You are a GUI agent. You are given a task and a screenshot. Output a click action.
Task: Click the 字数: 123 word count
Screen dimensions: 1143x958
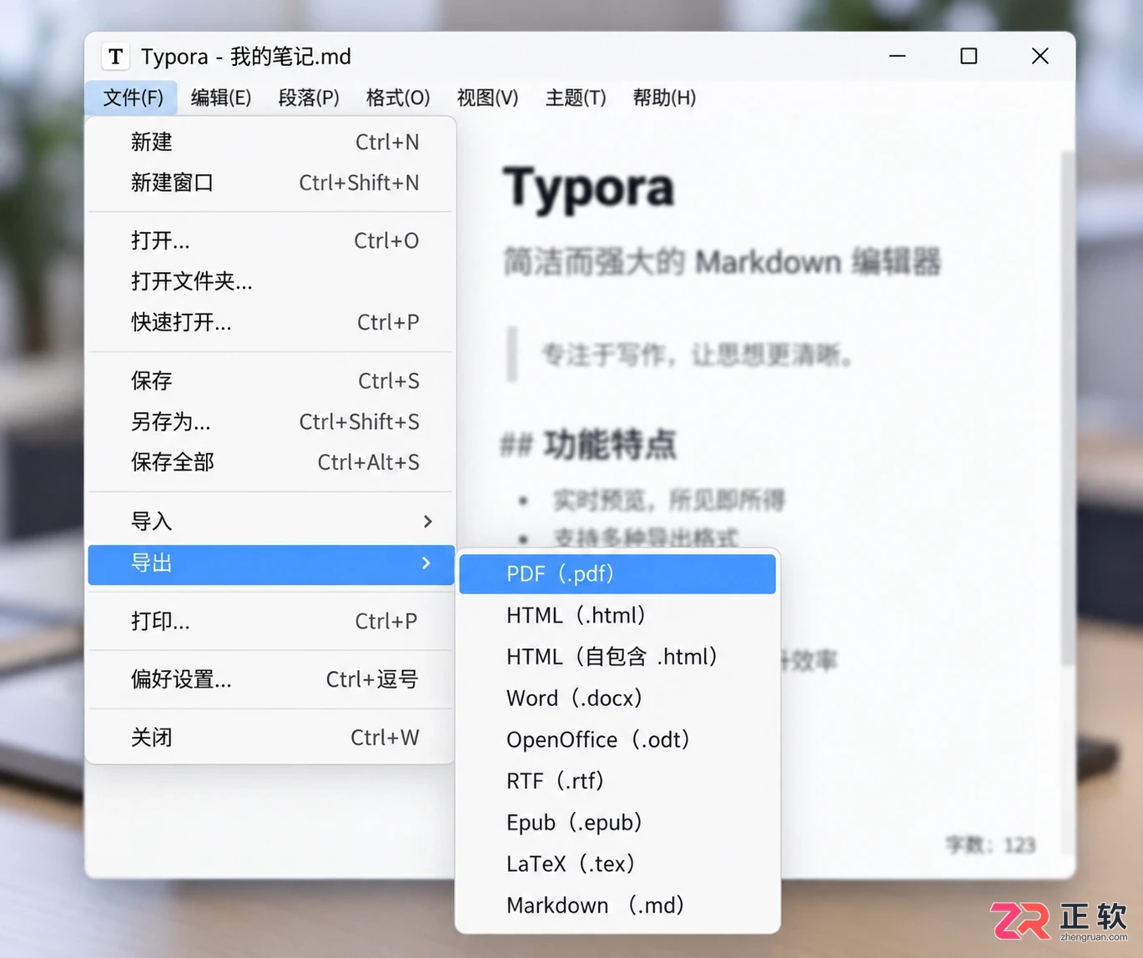coord(991,845)
